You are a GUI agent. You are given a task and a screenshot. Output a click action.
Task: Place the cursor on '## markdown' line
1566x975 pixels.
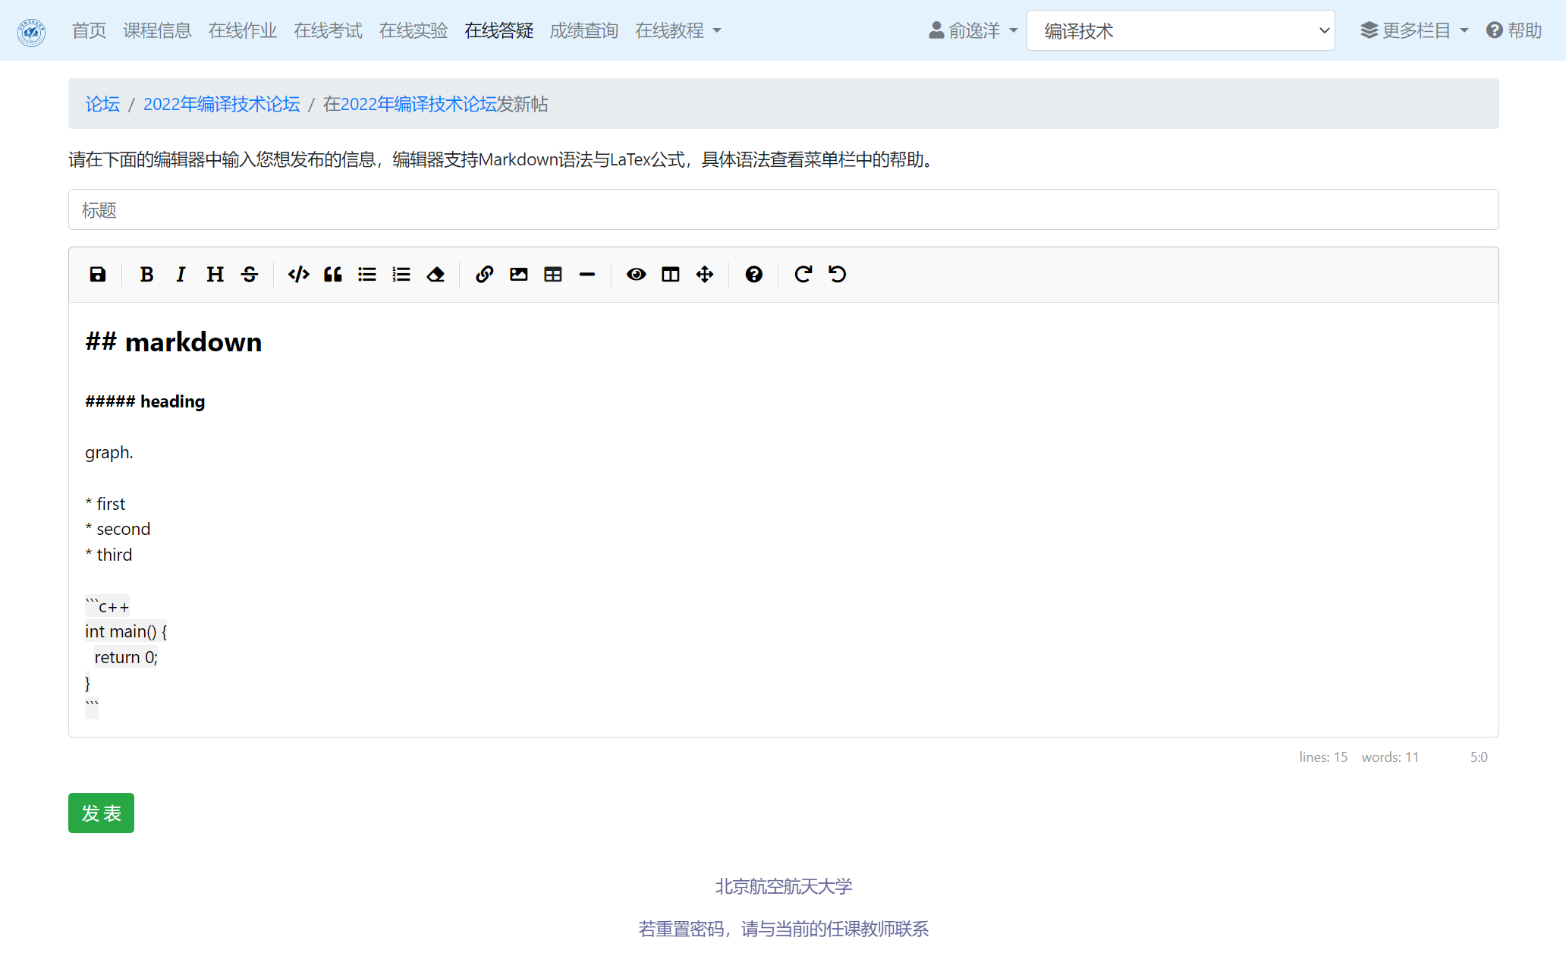(174, 343)
